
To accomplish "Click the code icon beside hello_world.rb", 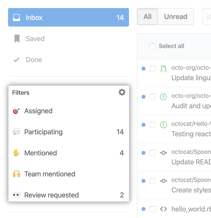I will [163, 209].
